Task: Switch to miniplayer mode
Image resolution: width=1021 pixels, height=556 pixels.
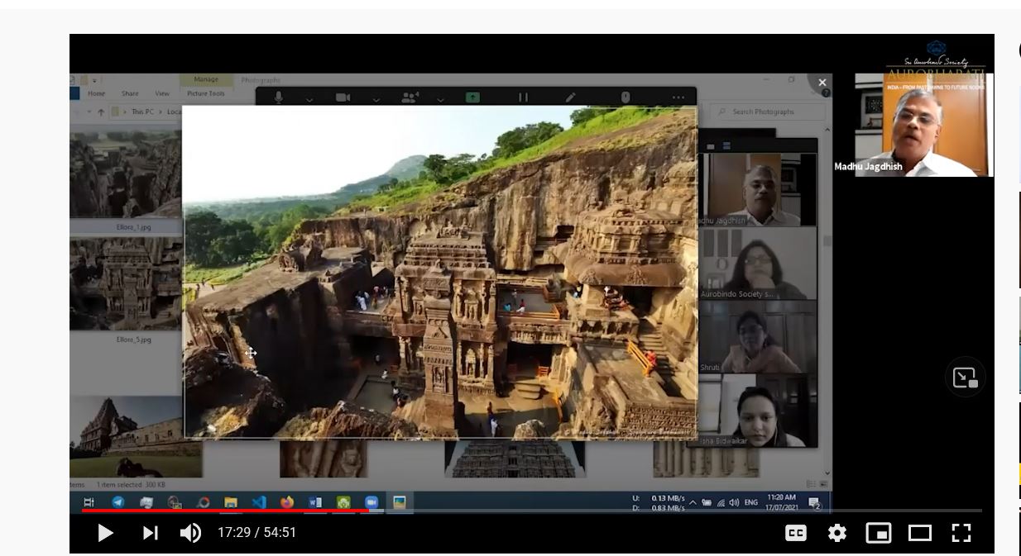Action: pos(879,533)
